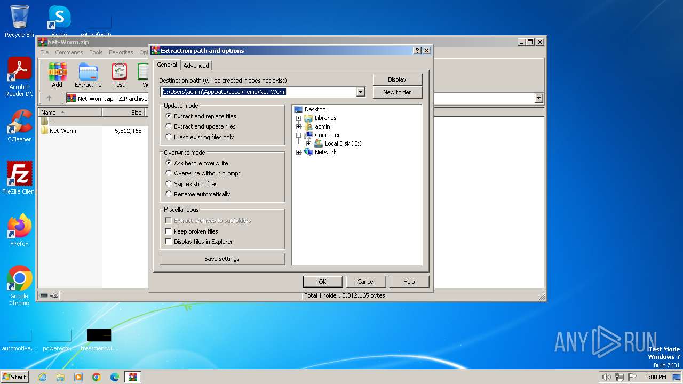Open the automotive... desktop file
This screenshot has width=683, height=384.
(x=19, y=340)
